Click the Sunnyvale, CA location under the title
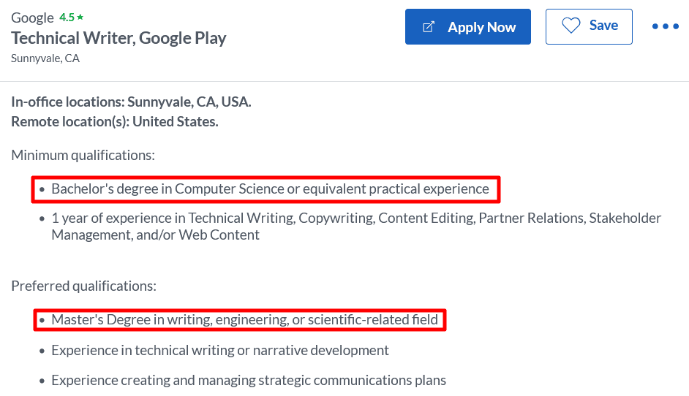689x396 pixels. (x=45, y=58)
